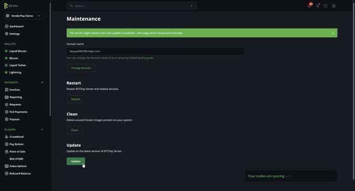The width and height of the screenshot is (355, 191).
Task: Click the Dashboard sidebar icon
Action: click(7, 26)
